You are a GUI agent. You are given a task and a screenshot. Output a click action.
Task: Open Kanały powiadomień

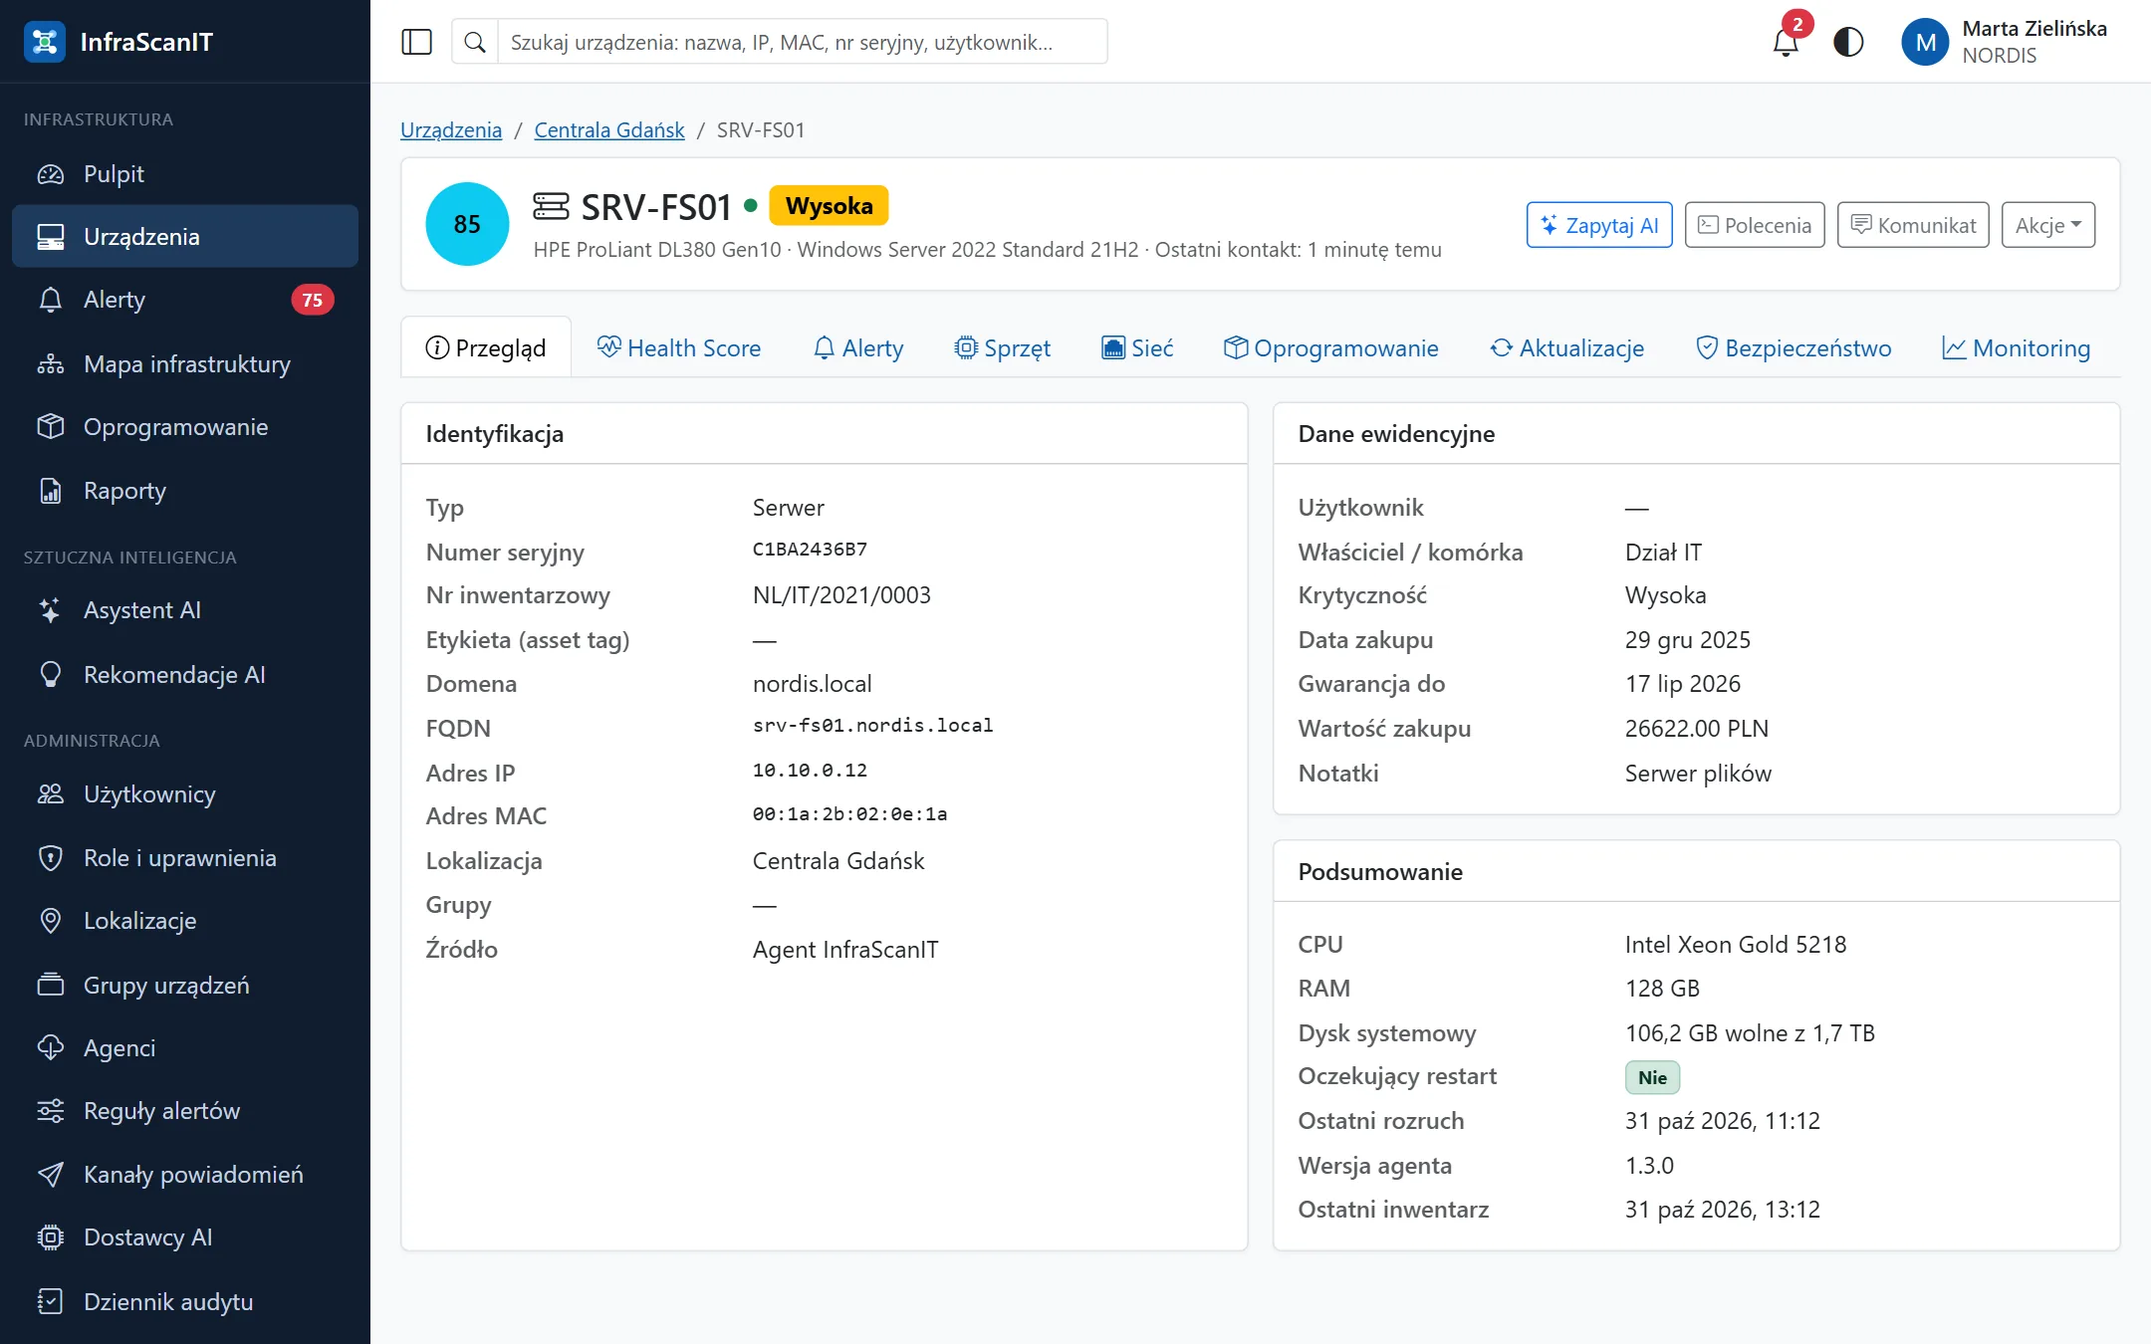click(x=185, y=1175)
